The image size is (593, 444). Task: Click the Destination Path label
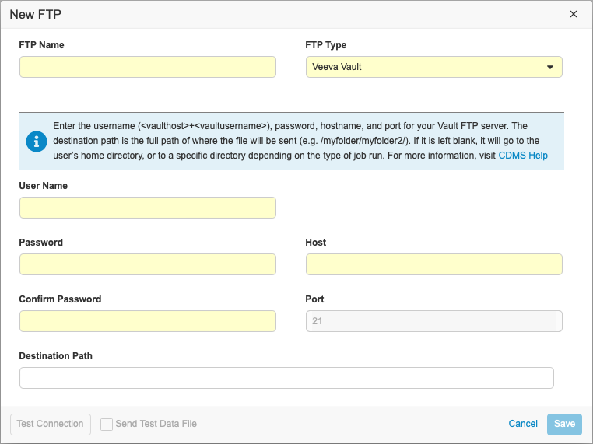point(55,356)
